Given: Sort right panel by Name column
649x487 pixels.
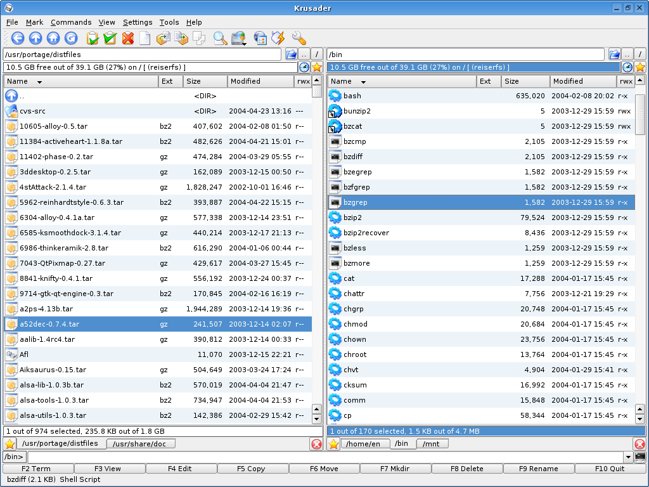Looking at the screenshot, I should [x=401, y=81].
